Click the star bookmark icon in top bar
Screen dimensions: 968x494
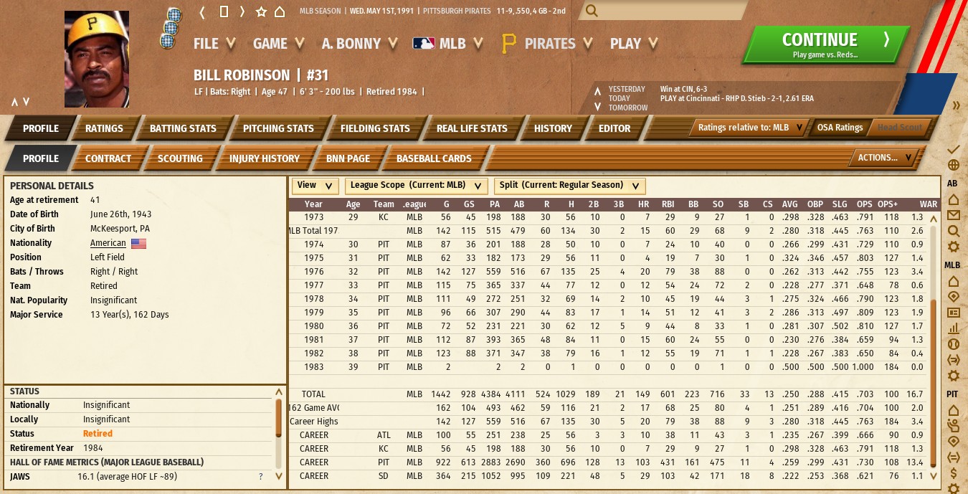[x=261, y=11]
